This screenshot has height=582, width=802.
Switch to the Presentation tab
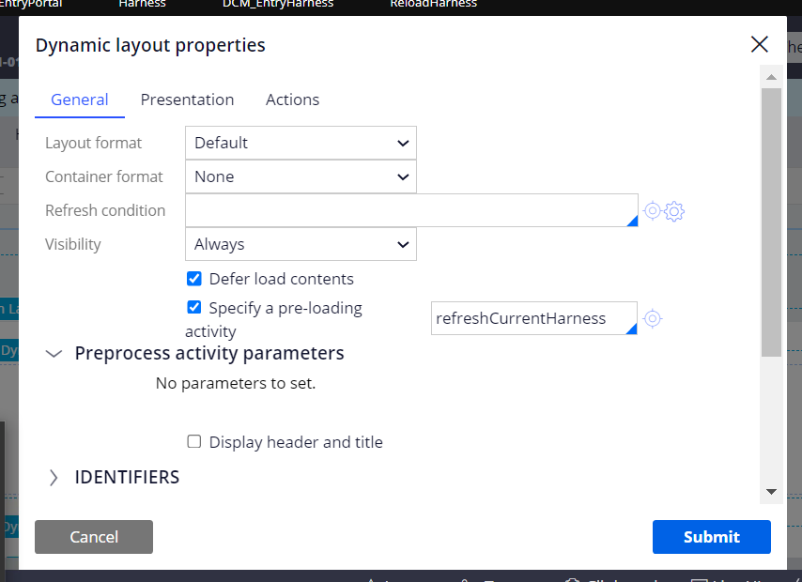187,100
